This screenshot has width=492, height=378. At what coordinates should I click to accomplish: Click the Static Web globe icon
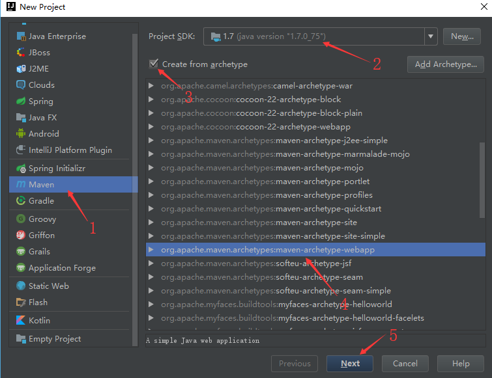(21, 286)
